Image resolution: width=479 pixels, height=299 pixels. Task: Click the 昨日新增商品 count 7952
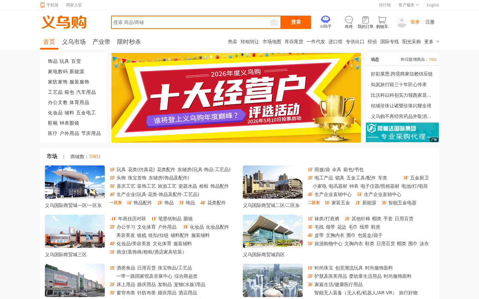[x=433, y=59]
